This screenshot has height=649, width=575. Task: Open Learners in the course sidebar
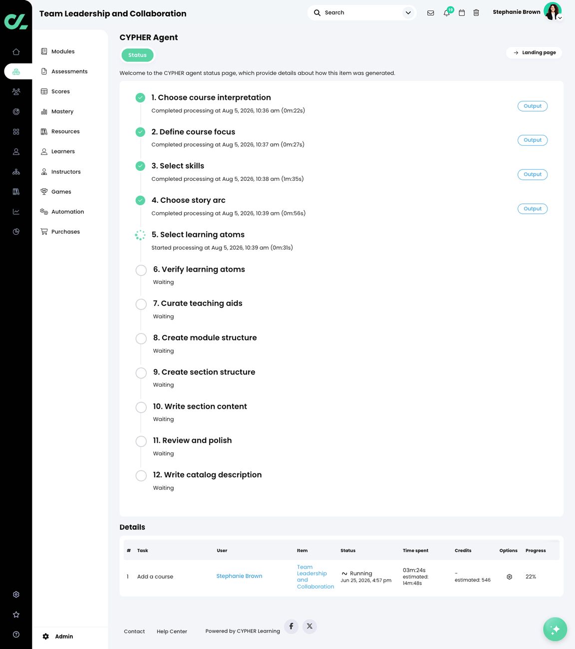pyautogui.click(x=63, y=151)
